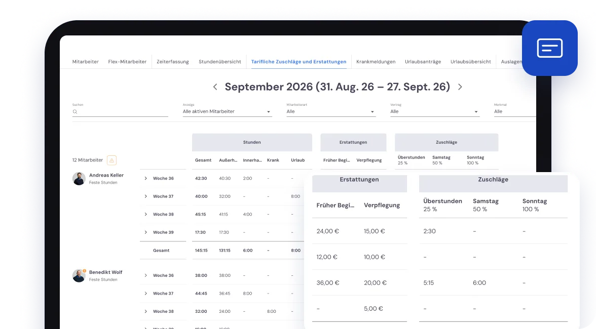Open the Krankmeldungen tab
Image resolution: width=596 pixels, height=329 pixels.
[x=376, y=62]
